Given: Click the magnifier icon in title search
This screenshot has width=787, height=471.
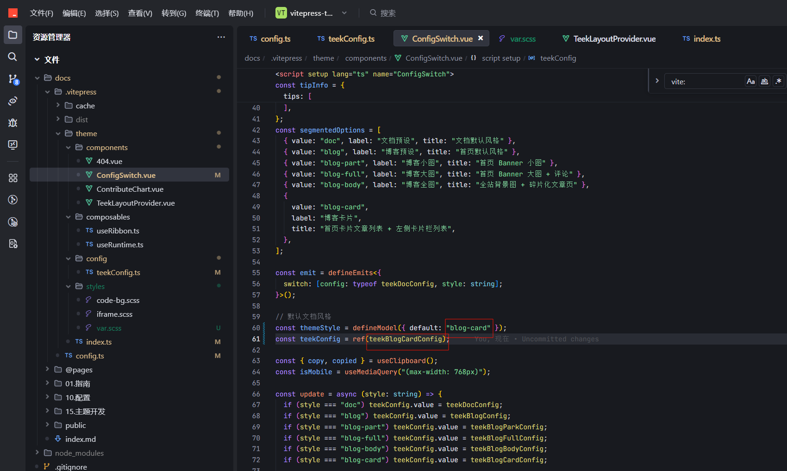Looking at the screenshot, I should pos(373,13).
